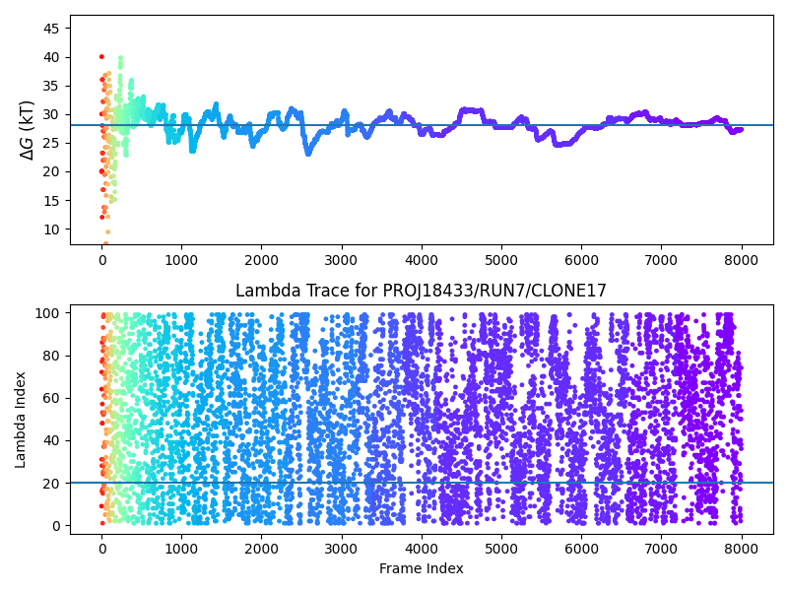The height and width of the screenshot is (591, 788).
Task: Click the 45 tick label on ΔG axis
Action: pyautogui.click(x=50, y=29)
